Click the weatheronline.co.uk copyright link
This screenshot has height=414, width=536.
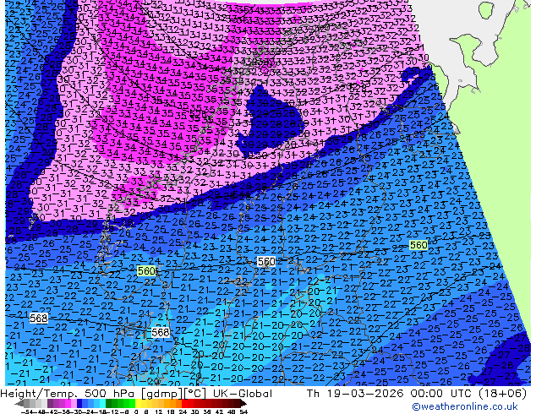click(x=465, y=406)
